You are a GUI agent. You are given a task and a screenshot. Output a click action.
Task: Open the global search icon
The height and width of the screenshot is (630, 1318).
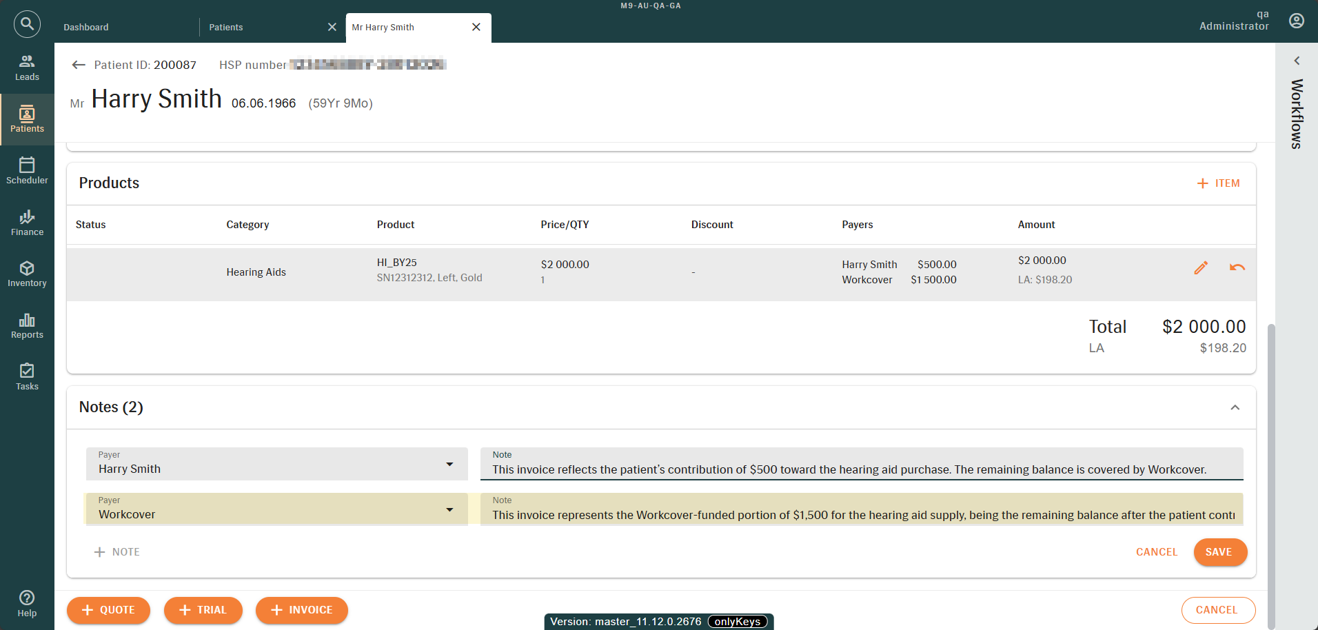pos(27,24)
